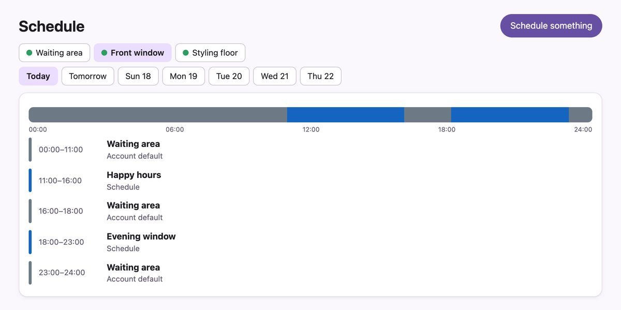Viewport: 621px width, 310px height.
Task: Click the Waiting area entry at 16:00–18:00
Action: (x=310, y=211)
